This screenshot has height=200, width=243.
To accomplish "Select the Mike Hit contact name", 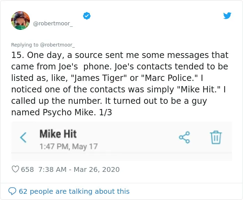I will [x=58, y=134].
